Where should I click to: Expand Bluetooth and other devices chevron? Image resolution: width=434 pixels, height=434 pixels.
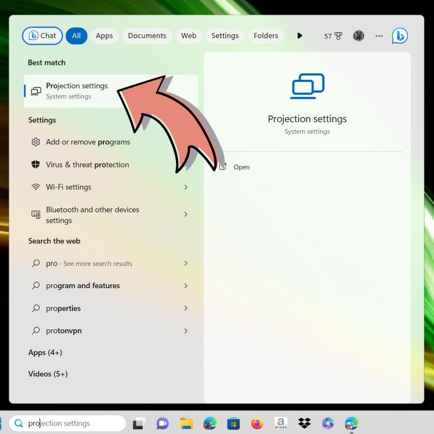pos(186,214)
